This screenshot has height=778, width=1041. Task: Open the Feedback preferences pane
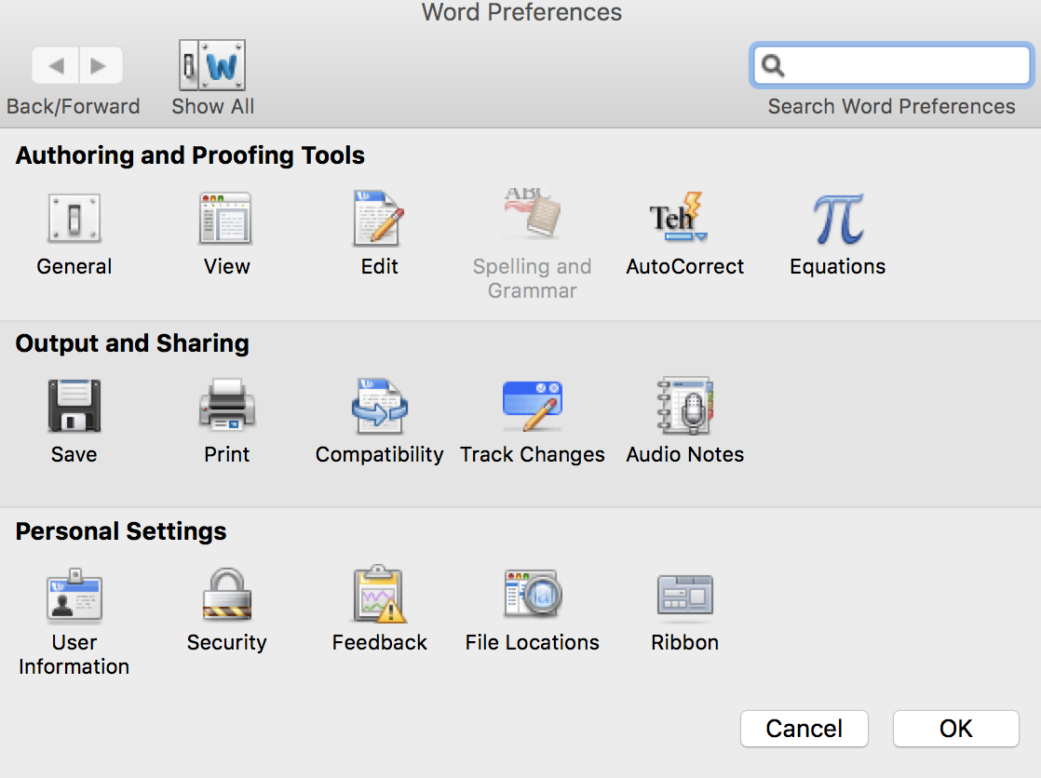379,596
